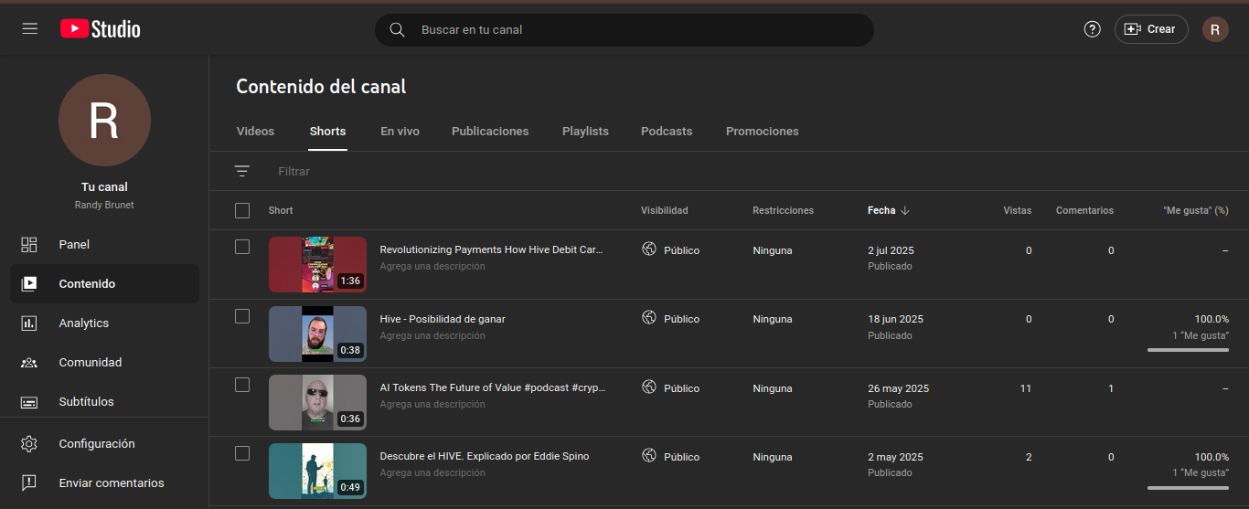Open account avatar in top bar

click(1214, 29)
